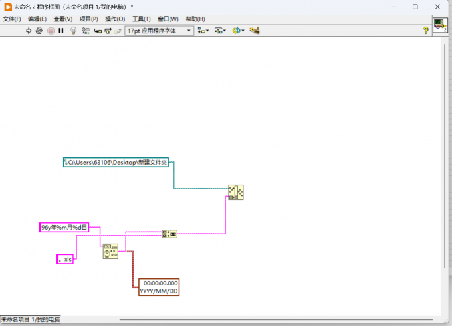
Task: Open the Align Objects dropdown
Action: coord(203,31)
